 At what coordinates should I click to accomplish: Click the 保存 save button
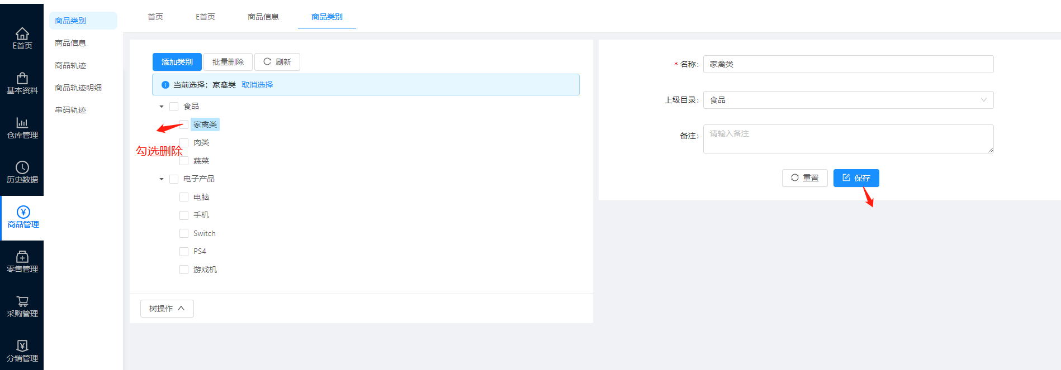856,178
